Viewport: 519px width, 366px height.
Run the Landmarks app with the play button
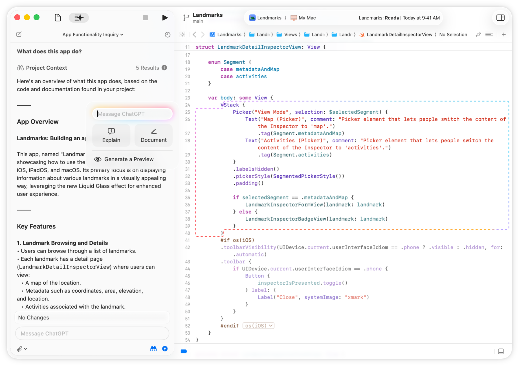pyautogui.click(x=165, y=18)
